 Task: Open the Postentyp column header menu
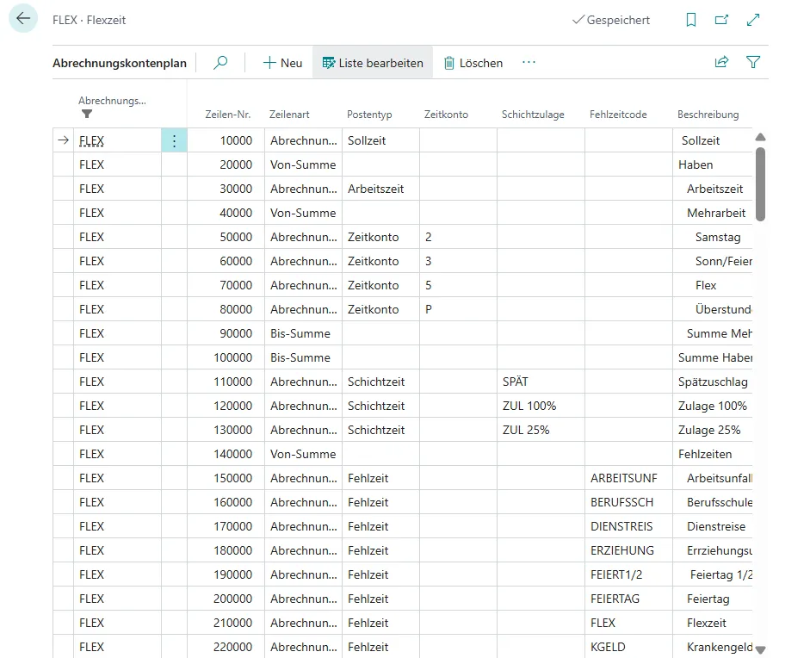[369, 115]
